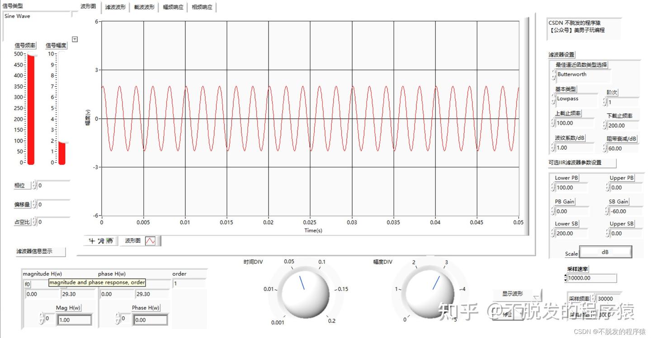This screenshot has width=651, height=338.
Task: Switch to the 幅频响应 tab
Action: coord(173,7)
